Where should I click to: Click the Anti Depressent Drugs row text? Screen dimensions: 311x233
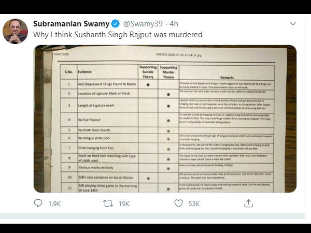click(x=107, y=84)
